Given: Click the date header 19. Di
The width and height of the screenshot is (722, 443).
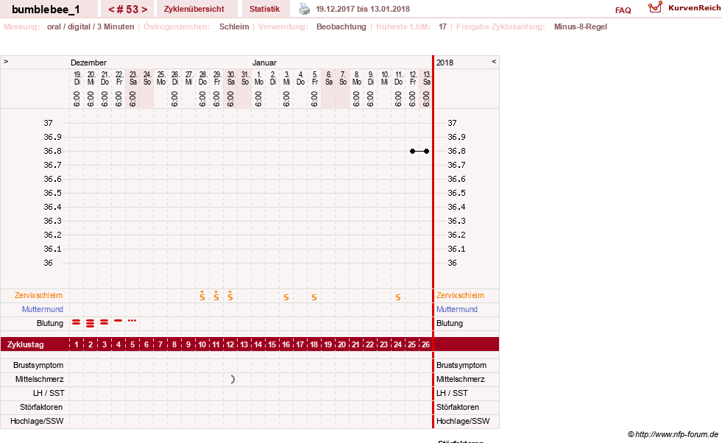Looking at the screenshot, I should click(77, 78).
